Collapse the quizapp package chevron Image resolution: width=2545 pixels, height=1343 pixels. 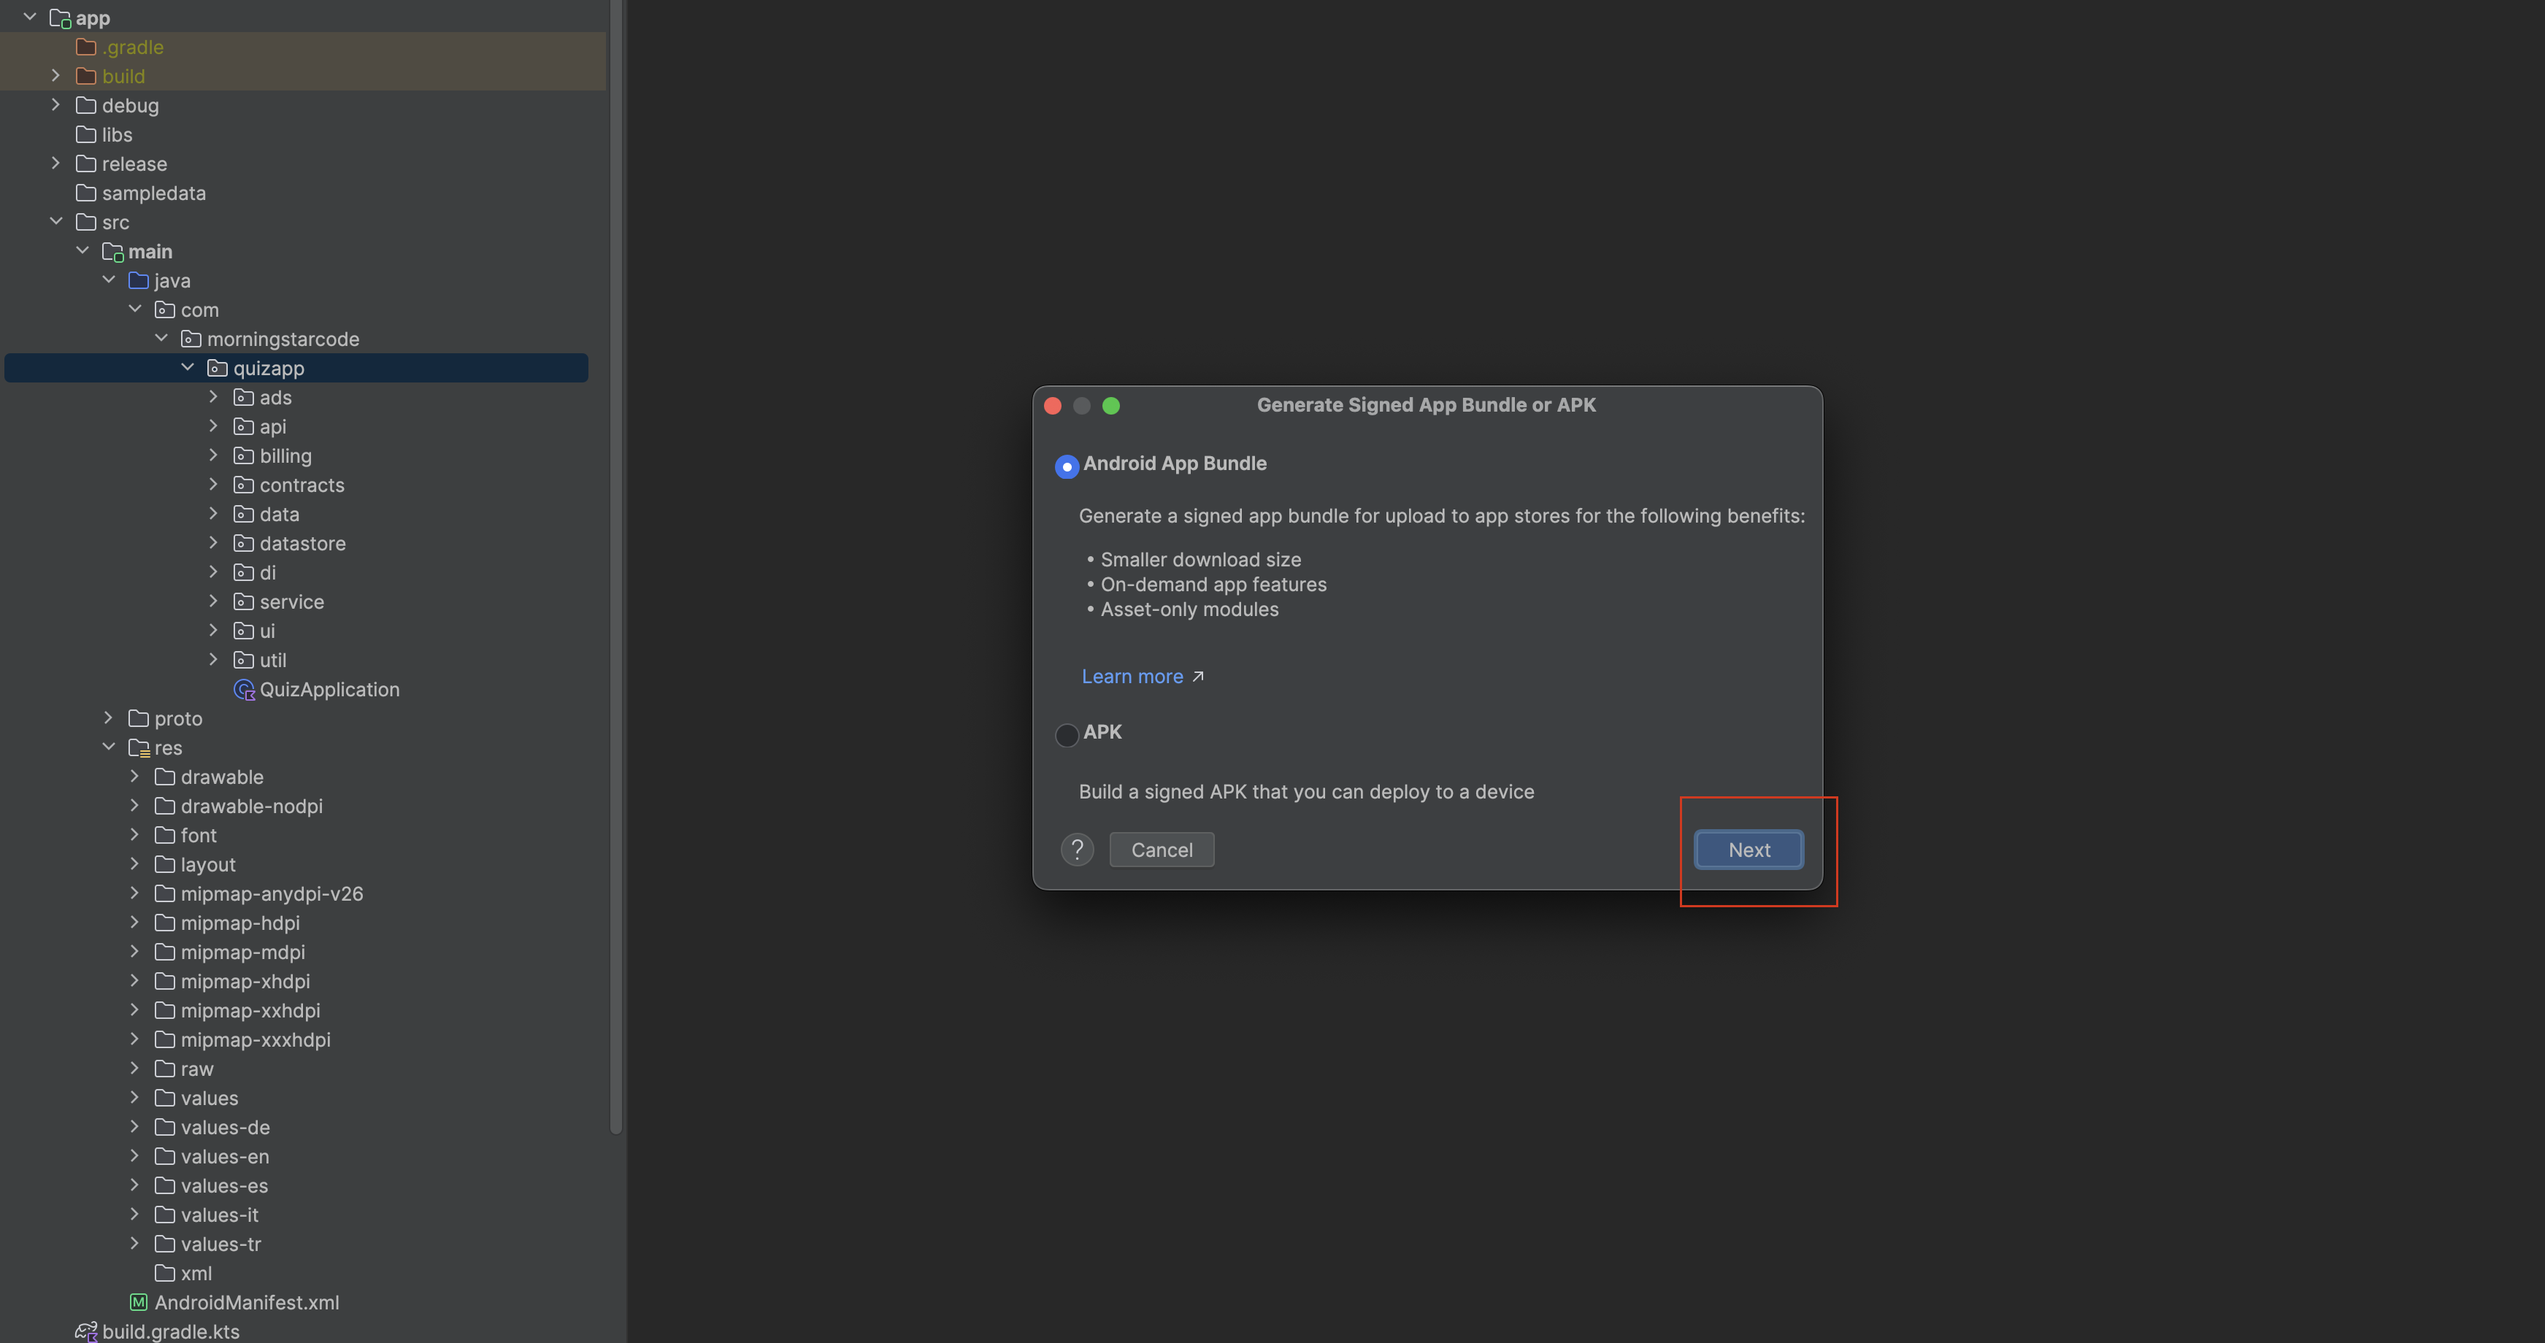(x=188, y=367)
